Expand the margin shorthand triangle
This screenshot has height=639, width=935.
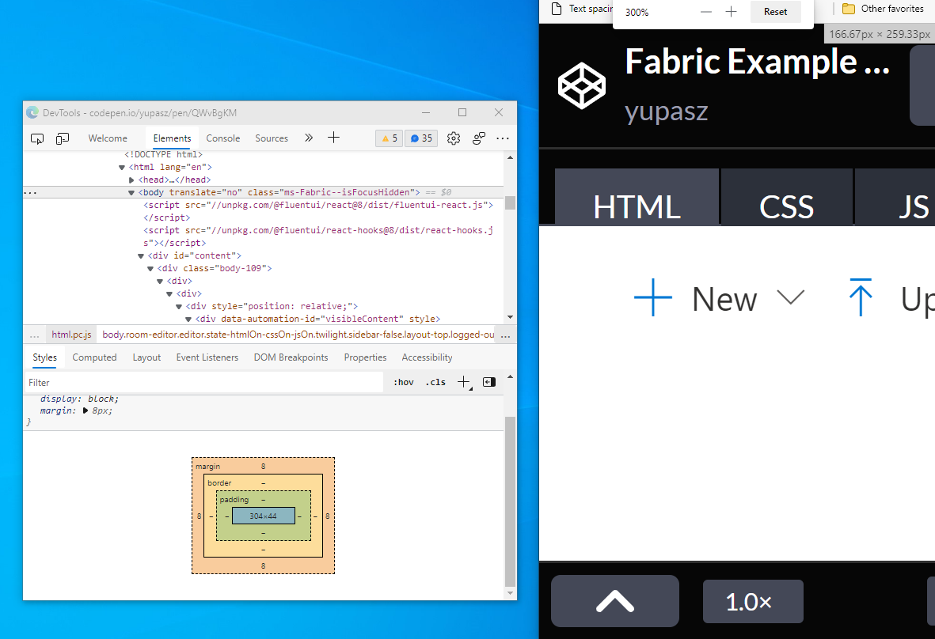pyautogui.click(x=86, y=411)
